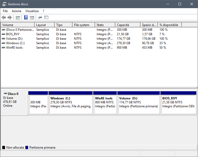This screenshot has width=198, height=157.
Task: Click the 90,78 GB free space cell
Action: (x=148, y=43)
